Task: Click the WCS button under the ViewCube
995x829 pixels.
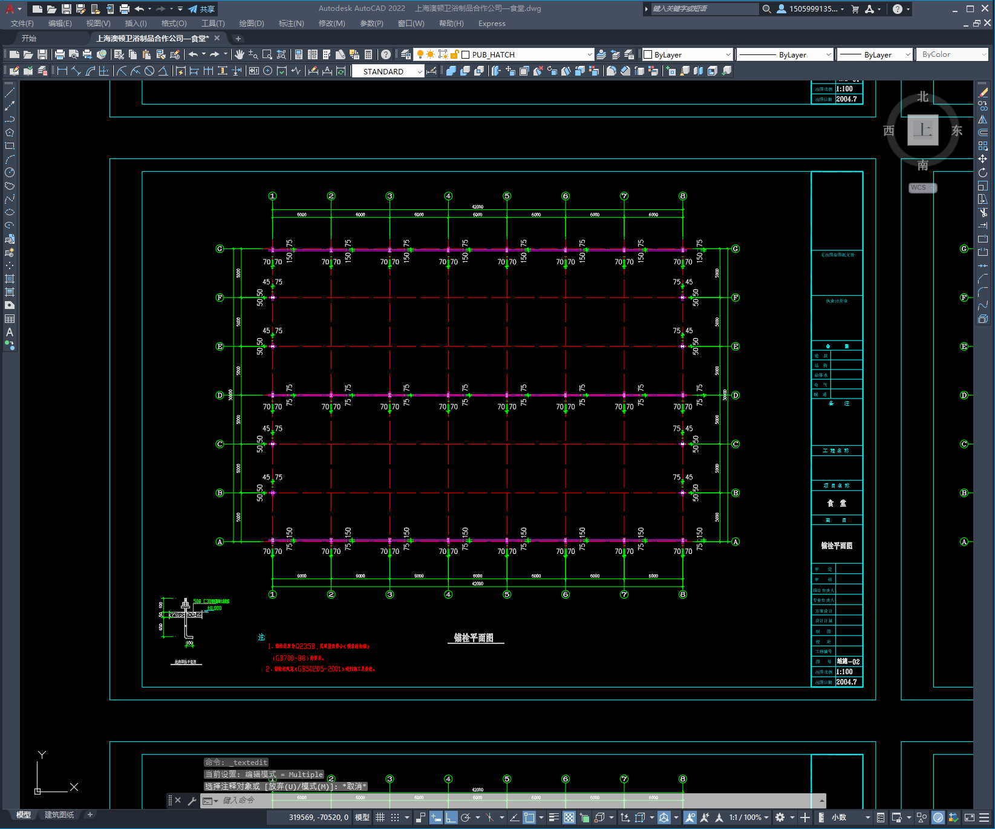Action: [x=922, y=187]
